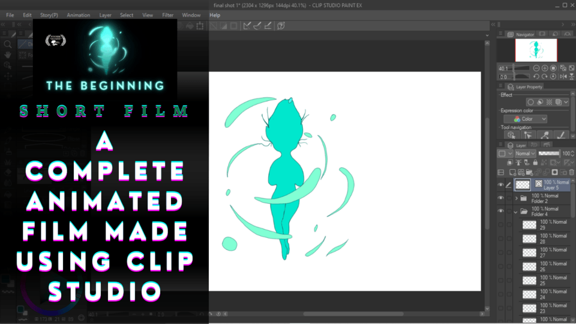576x324 pixels.
Task: Hide Folder 2 using eye icon
Action: coord(500,198)
